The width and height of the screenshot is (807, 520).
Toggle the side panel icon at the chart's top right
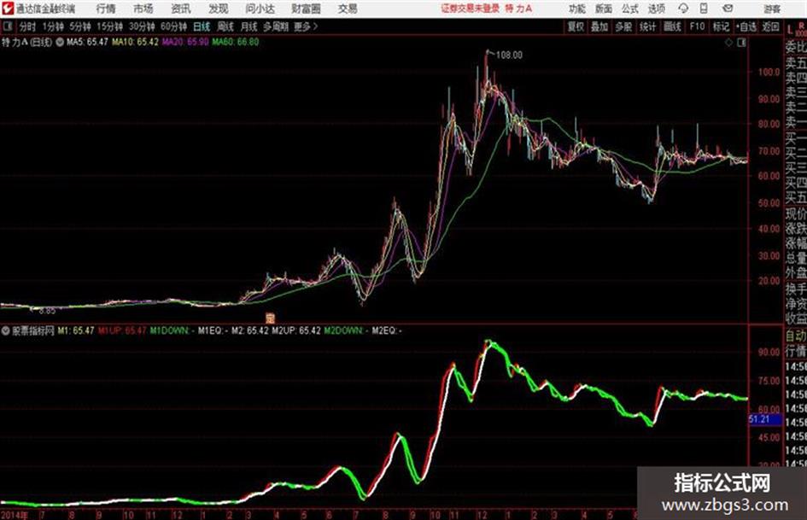pos(741,43)
